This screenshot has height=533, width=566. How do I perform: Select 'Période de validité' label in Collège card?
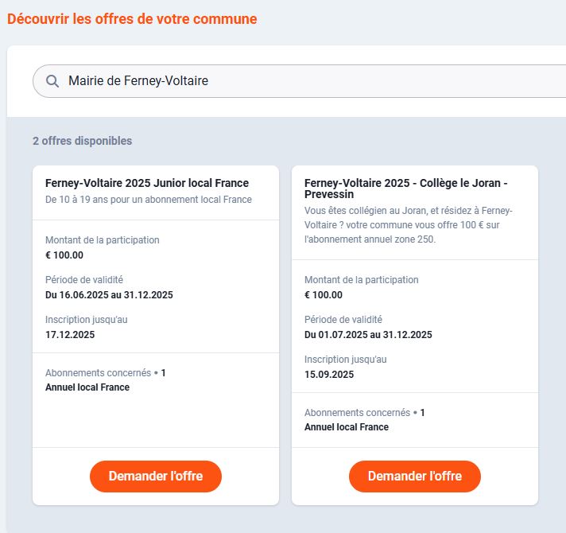[343, 320]
